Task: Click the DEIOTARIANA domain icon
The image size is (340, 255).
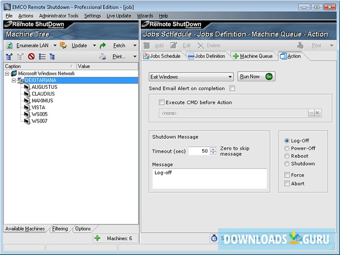Action: [21, 80]
